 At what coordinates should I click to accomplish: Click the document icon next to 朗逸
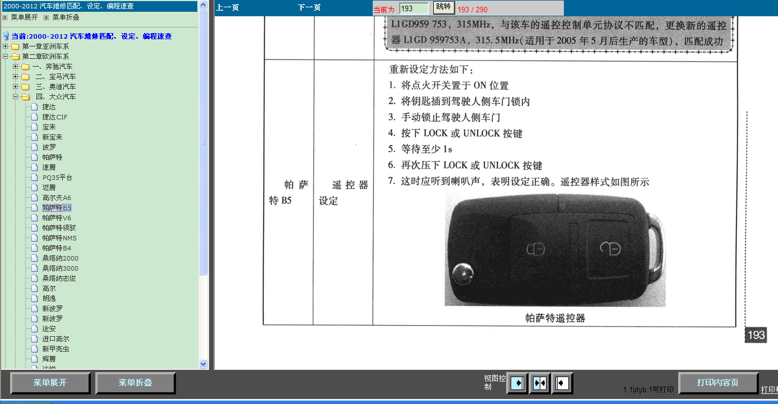pyautogui.click(x=35, y=299)
